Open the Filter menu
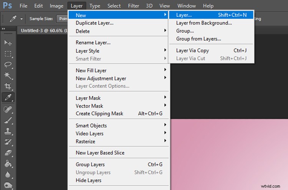The image size is (288, 190). pyautogui.click(x=134, y=6)
